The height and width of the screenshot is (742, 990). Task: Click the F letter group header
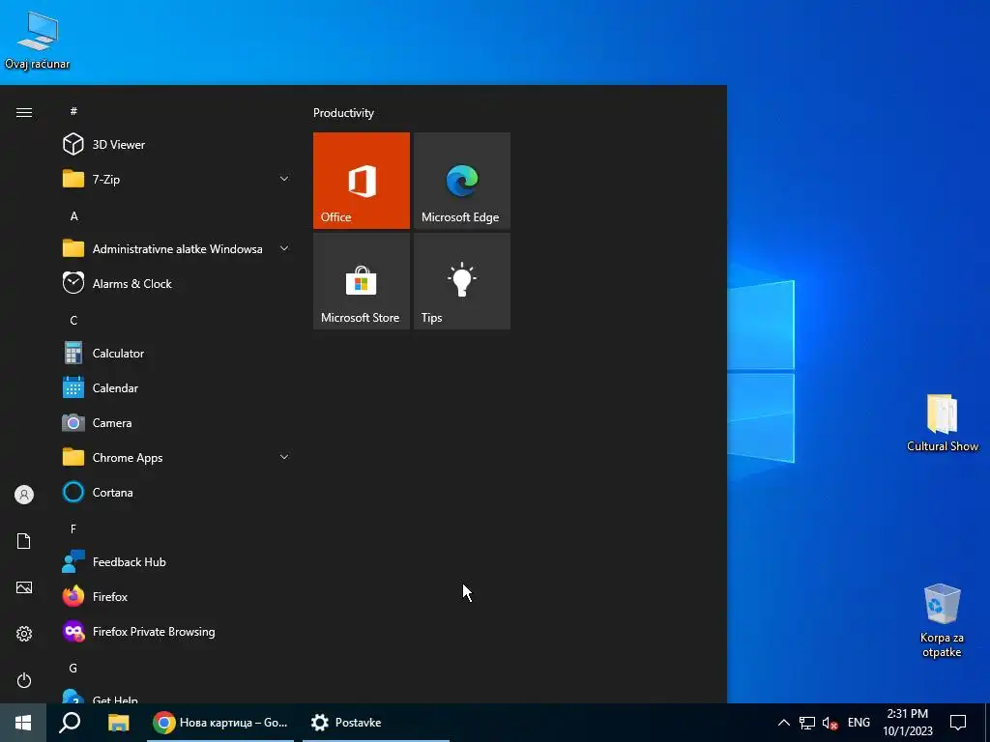point(73,528)
